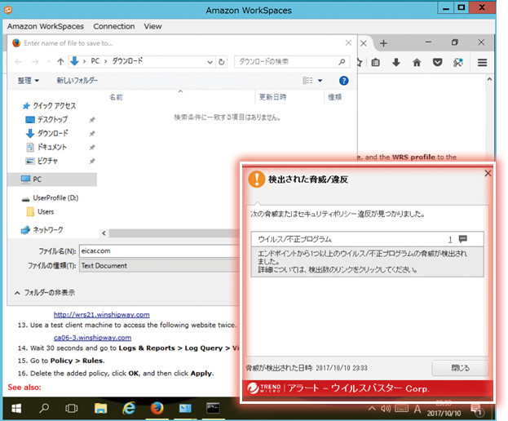Open the view options dropdown arrow
This screenshot has height=421, width=508.
(x=320, y=81)
